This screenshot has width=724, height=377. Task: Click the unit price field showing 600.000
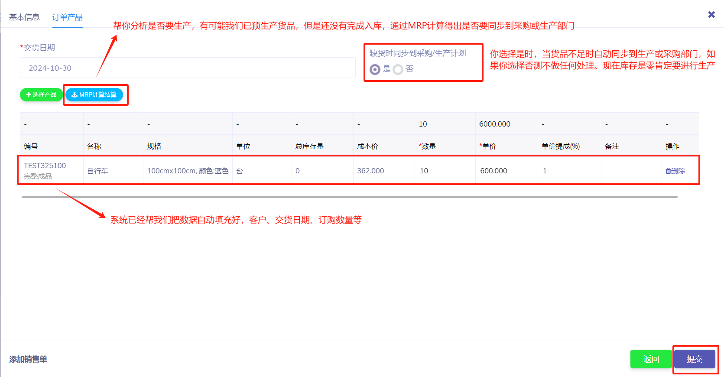tap(506, 171)
